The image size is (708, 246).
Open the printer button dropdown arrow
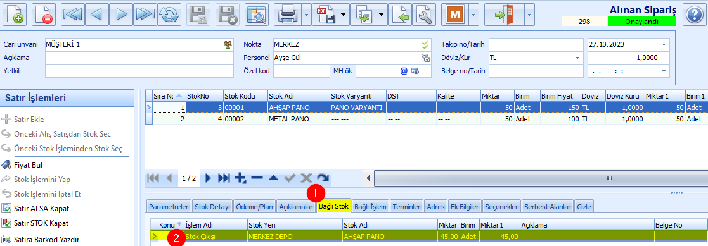307,15
